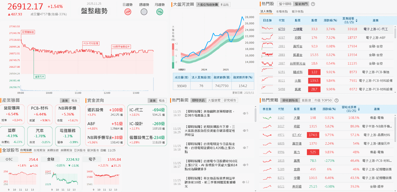The height and width of the screenshot is (192, 397).
Task: Open the PCB-材料 industry strength card
Action: coord(40,114)
